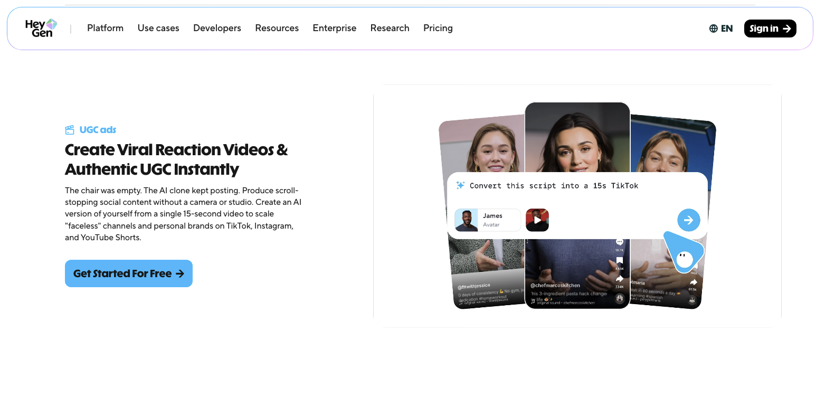Select the James avatar chip
The height and width of the screenshot is (406, 835).
(x=488, y=220)
